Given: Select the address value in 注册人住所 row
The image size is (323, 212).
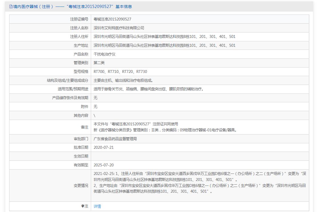Looking at the screenshot, I should pos(164,36).
